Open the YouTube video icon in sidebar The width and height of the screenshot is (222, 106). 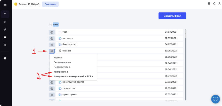pyautogui.click(x=5, y=37)
